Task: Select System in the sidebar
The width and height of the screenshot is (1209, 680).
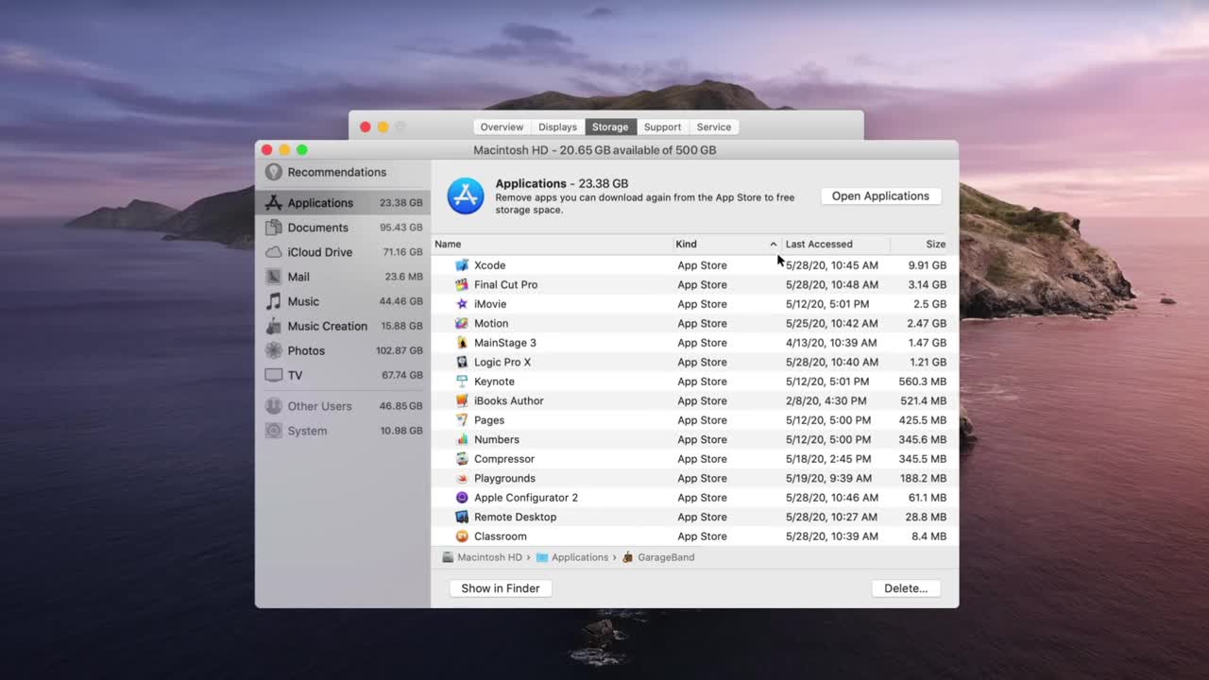Action: pyautogui.click(x=343, y=431)
